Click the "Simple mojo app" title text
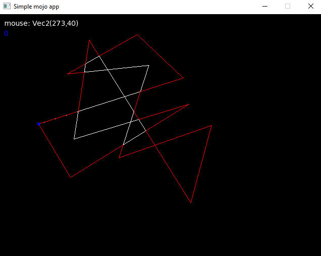 [36, 7]
